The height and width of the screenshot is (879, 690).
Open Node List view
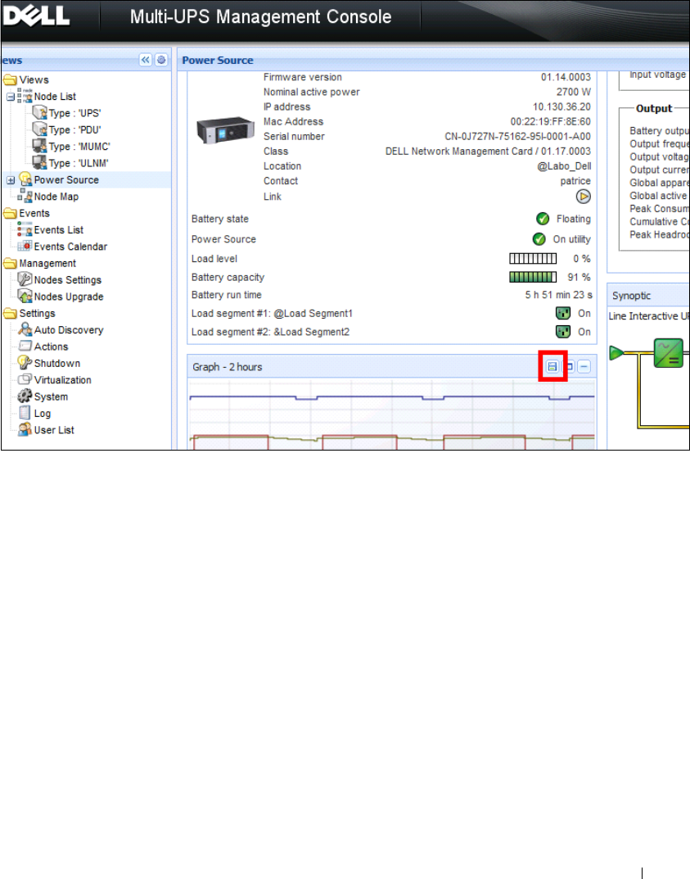[x=55, y=97]
